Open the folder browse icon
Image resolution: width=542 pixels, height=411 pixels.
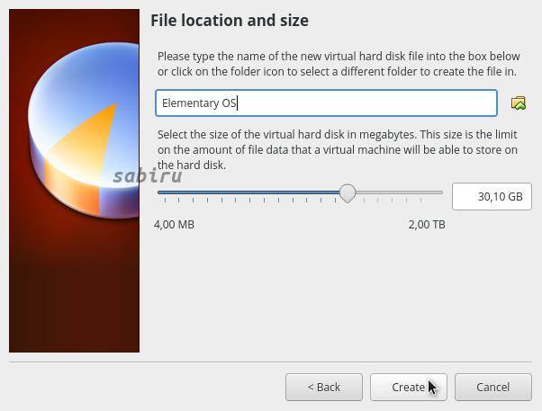point(519,103)
